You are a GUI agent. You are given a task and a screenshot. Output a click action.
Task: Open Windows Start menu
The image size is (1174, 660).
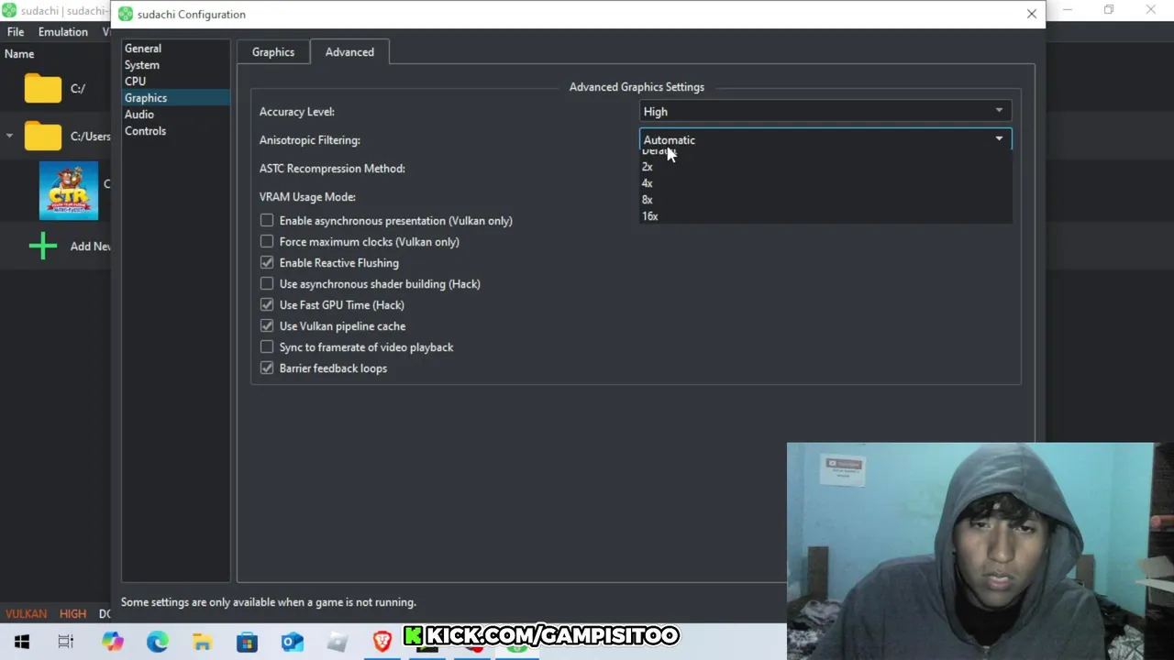point(22,642)
